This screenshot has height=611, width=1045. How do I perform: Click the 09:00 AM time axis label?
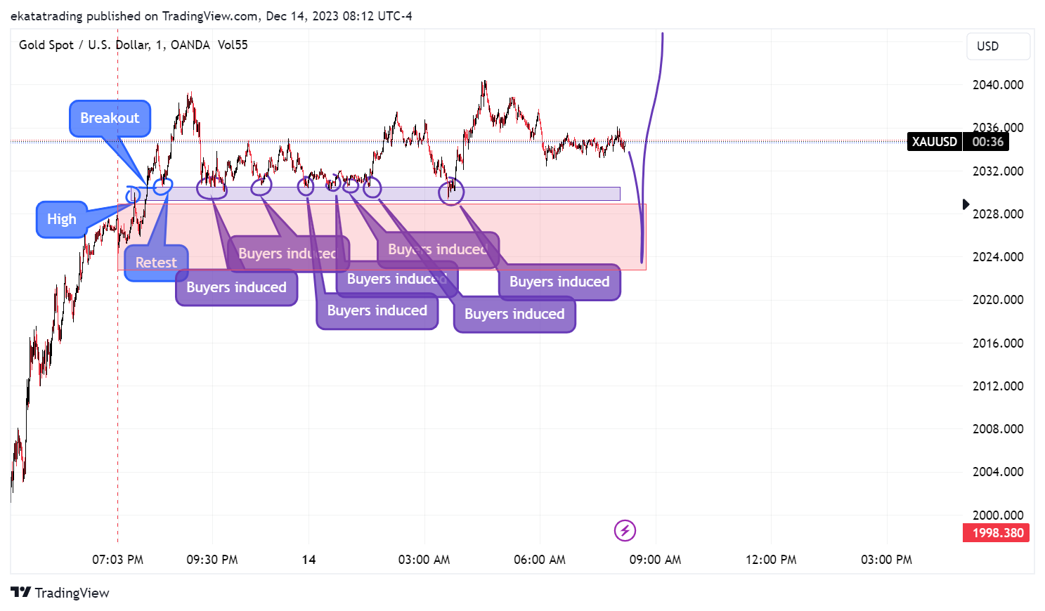point(655,560)
